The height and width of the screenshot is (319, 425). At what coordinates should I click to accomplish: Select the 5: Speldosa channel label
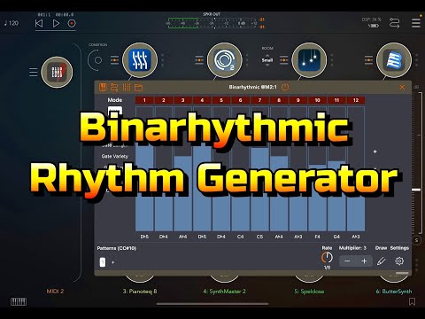pos(309,292)
